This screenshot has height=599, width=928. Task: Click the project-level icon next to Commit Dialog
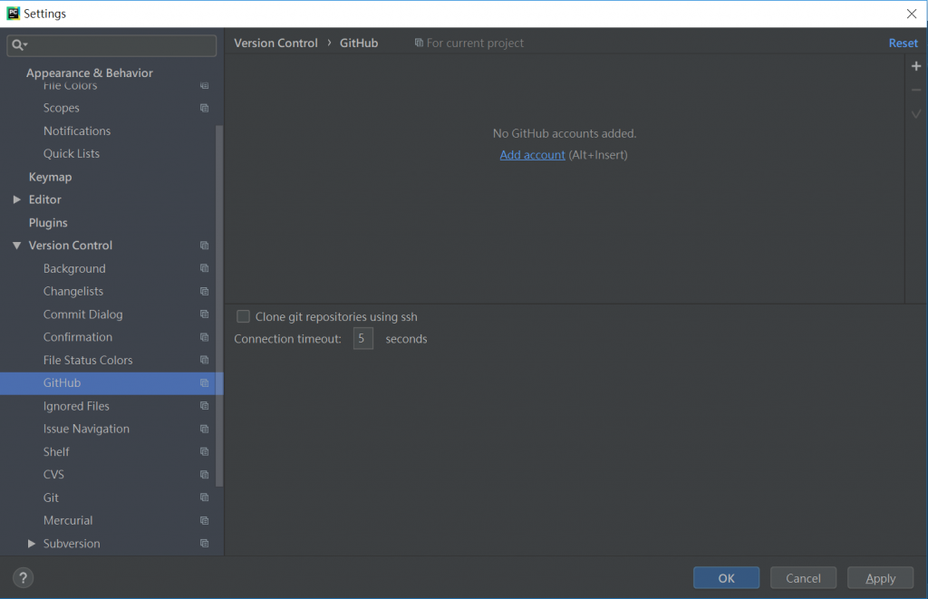click(204, 314)
